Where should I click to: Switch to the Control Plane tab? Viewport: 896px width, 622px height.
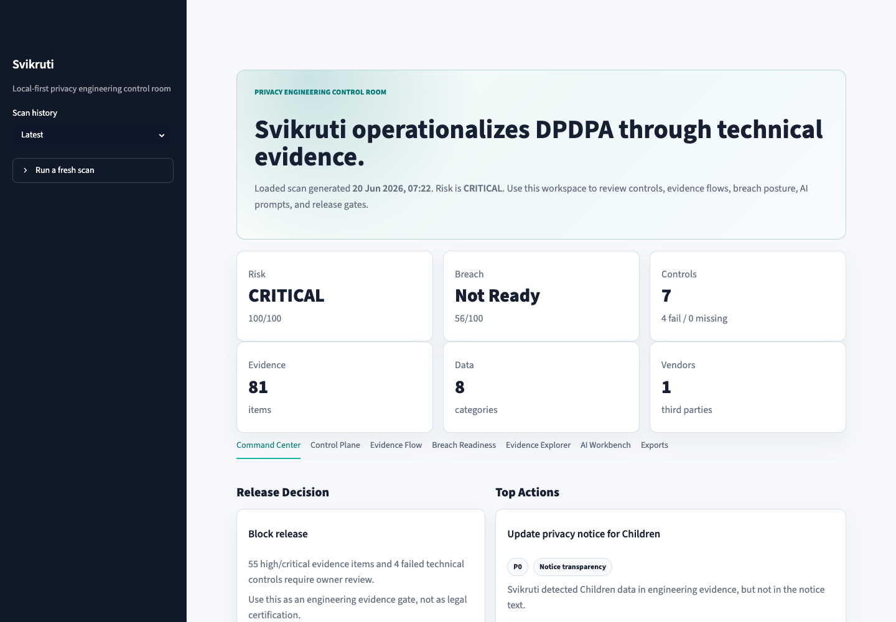tap(335, 445)
